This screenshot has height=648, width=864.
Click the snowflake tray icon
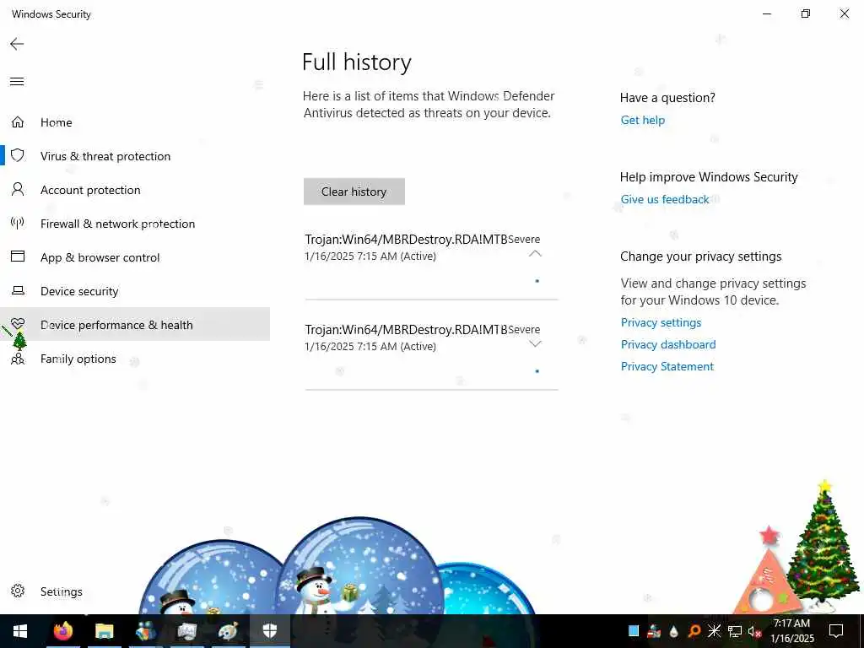coord(714,631)
